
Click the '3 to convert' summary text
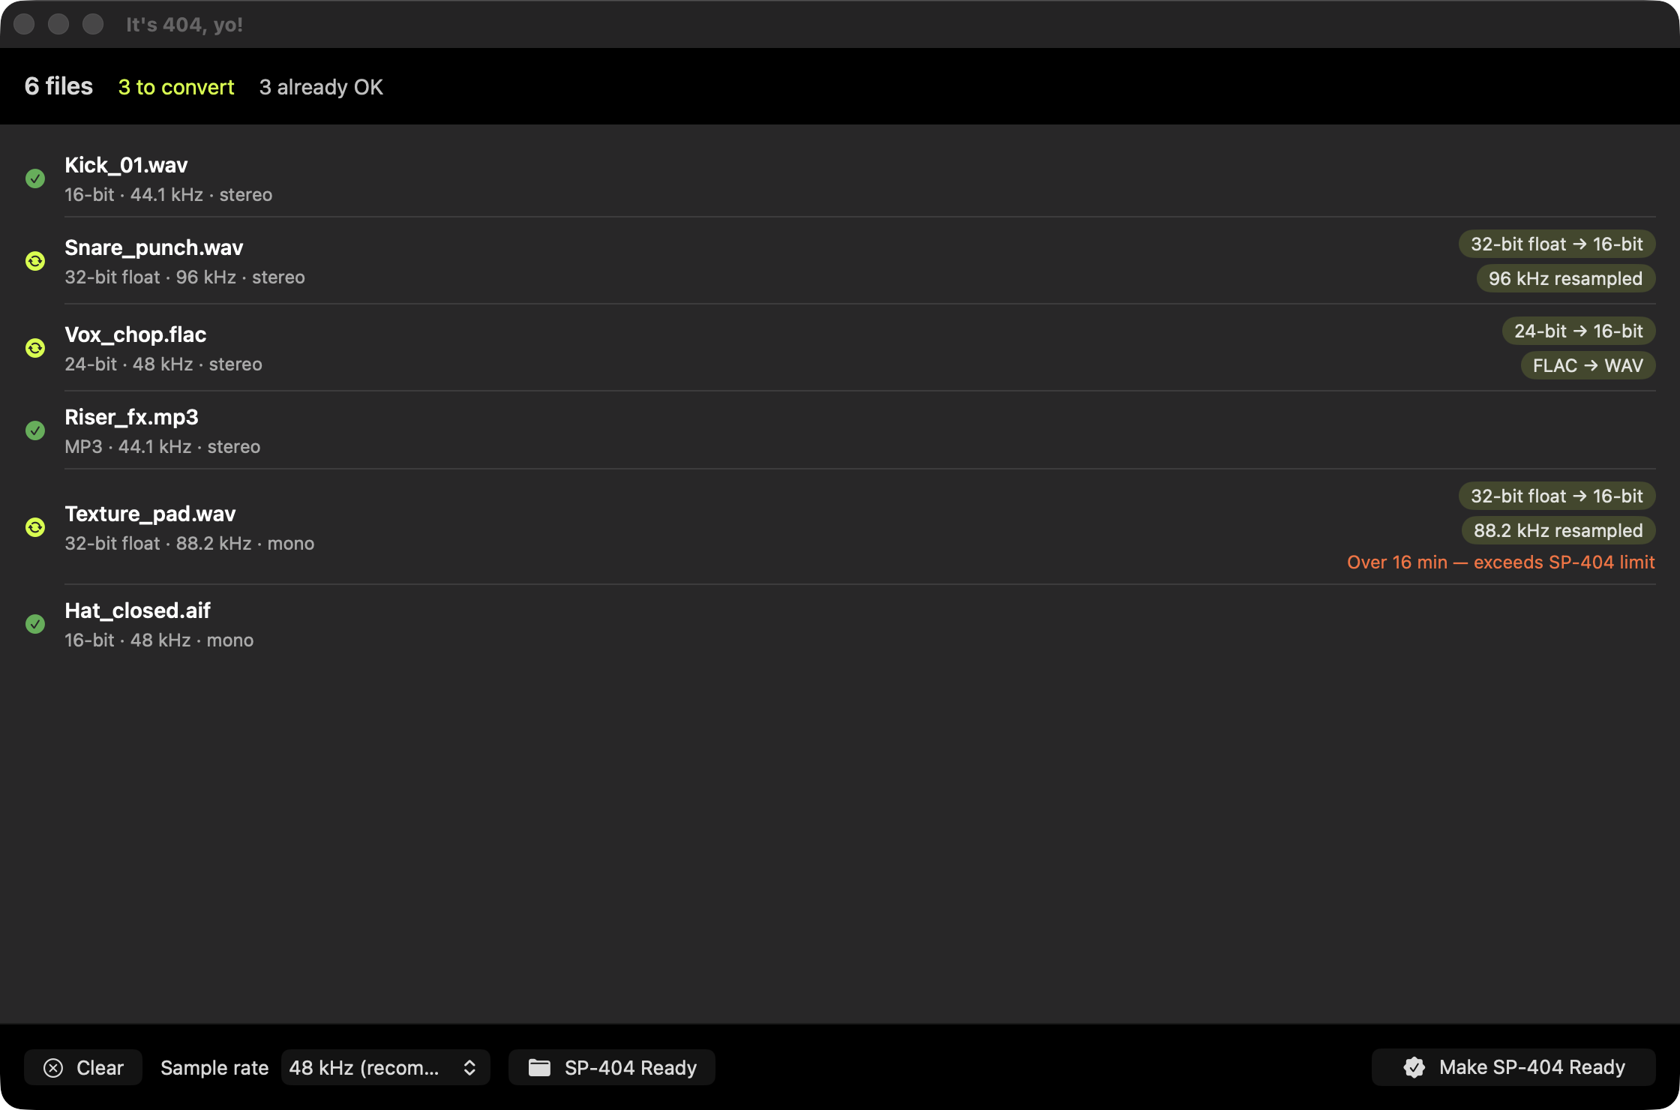(176, 87)
